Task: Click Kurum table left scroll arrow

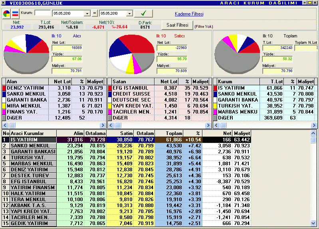Action: point(216,125)
